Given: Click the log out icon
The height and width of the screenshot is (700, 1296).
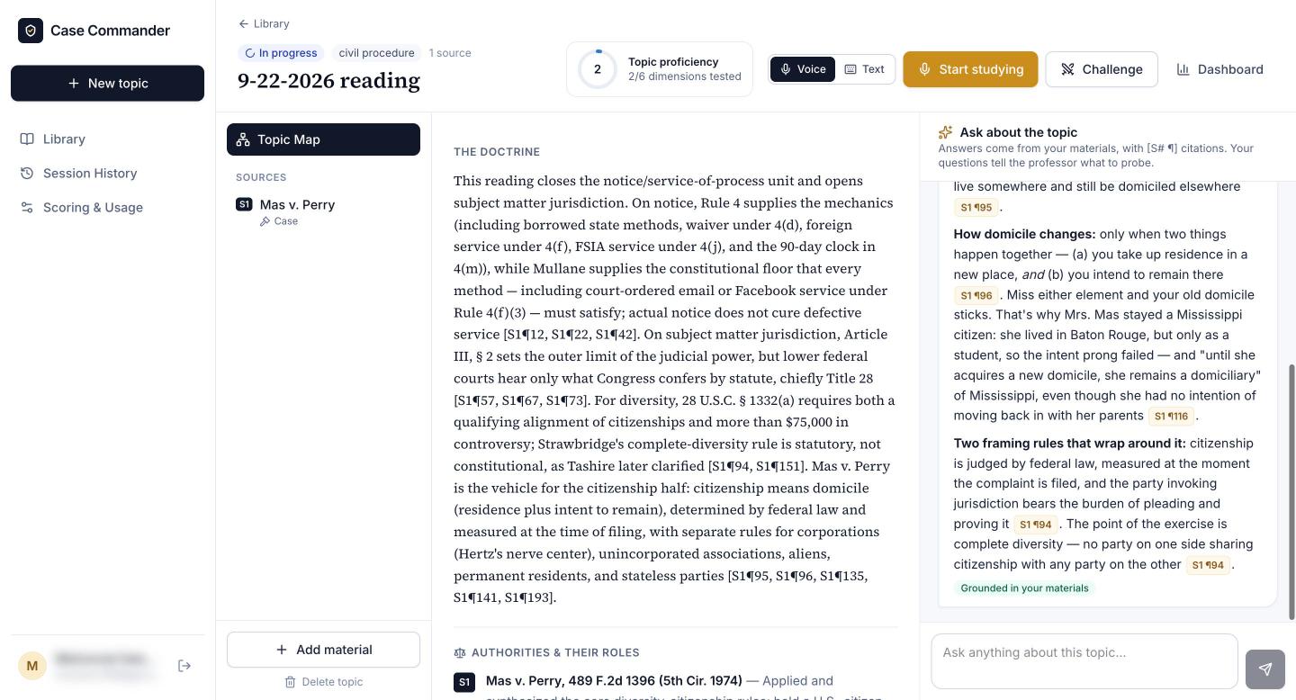Looking at the screenshot, I should (184, 666).
